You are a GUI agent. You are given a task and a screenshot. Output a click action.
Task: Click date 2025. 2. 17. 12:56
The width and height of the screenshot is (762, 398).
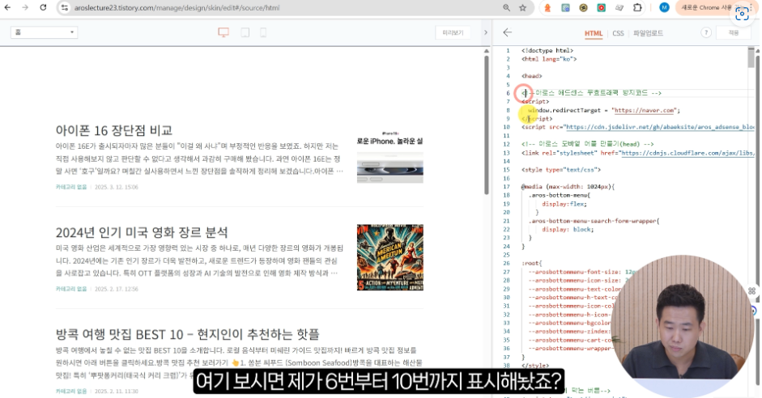pyautogui.click(x=117, y=289)
